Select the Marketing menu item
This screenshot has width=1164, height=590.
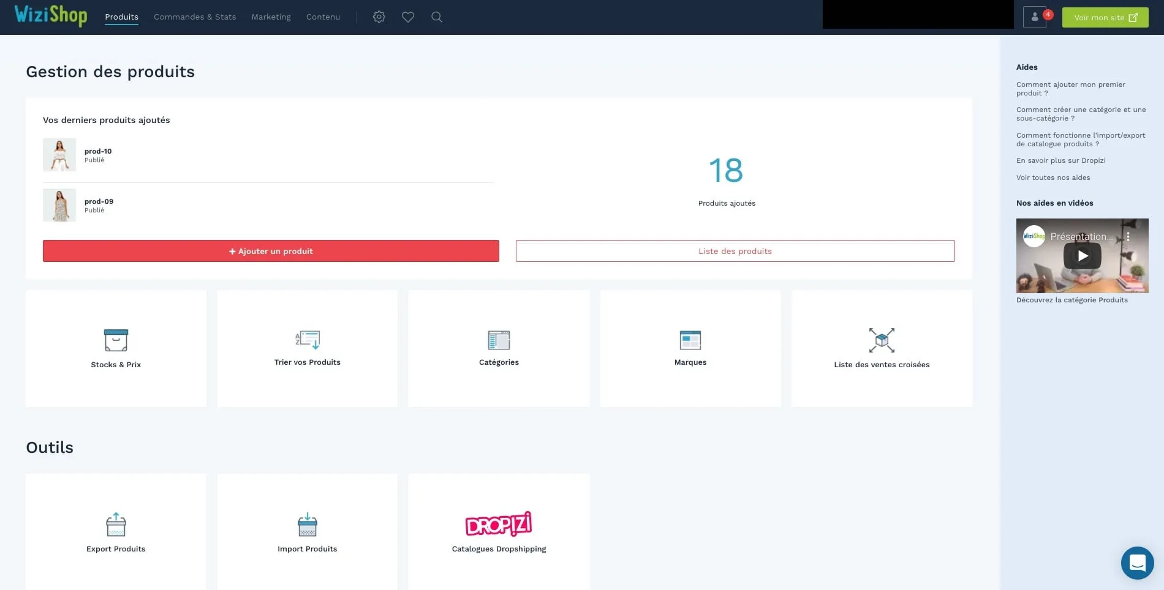coord(271,17)
